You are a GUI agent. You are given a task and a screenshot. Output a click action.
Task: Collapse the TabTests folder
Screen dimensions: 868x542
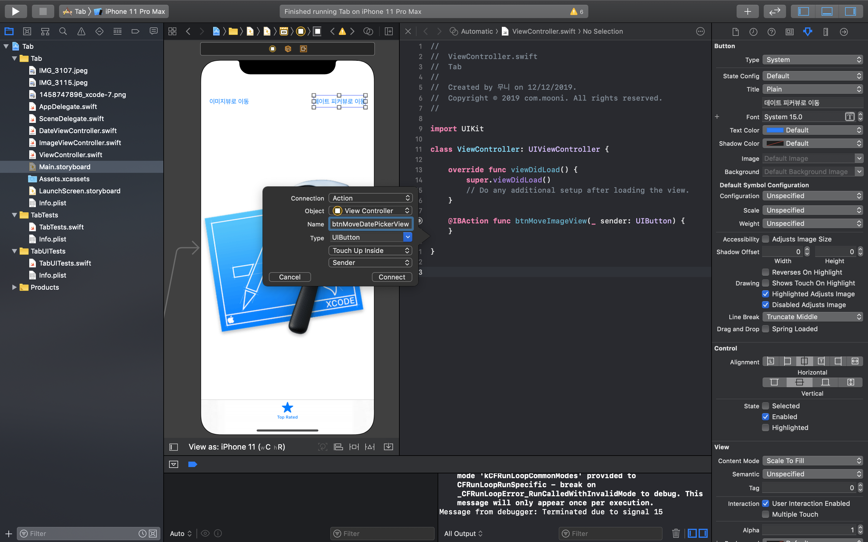click(14, 215)
